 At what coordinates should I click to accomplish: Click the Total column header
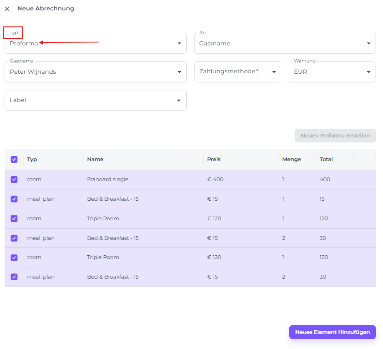click(326, 160)
